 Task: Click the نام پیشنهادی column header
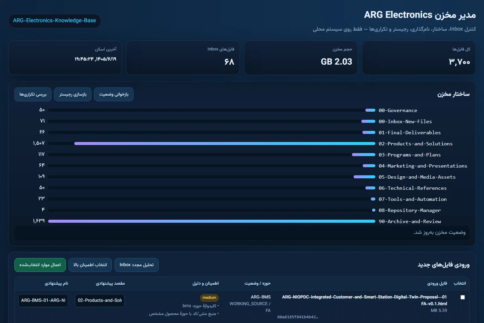click(56, 284)
